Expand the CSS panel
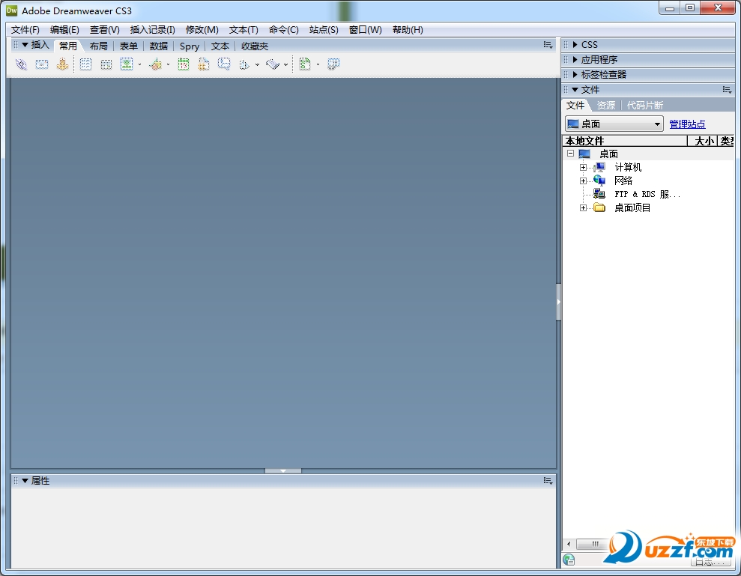 575,44
